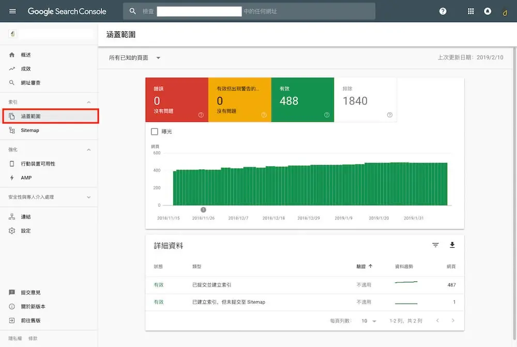Viewport: 517px width, 347px height.
Task: Open the 已建立索引，但未提交至 Sitemap row
Action: pos(305,302)
